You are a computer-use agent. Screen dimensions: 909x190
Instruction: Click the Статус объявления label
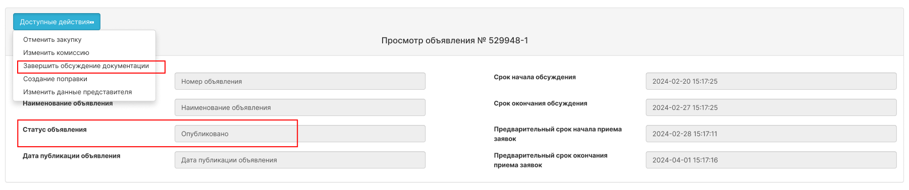pos(55,130)
